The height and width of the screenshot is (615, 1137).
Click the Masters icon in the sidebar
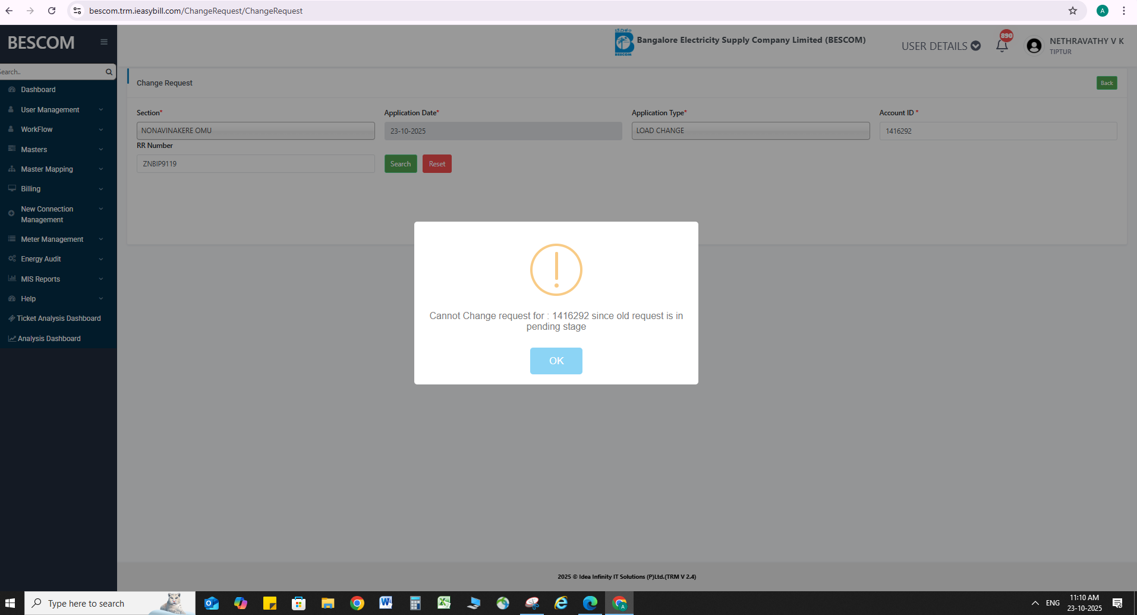coord(12,149)
